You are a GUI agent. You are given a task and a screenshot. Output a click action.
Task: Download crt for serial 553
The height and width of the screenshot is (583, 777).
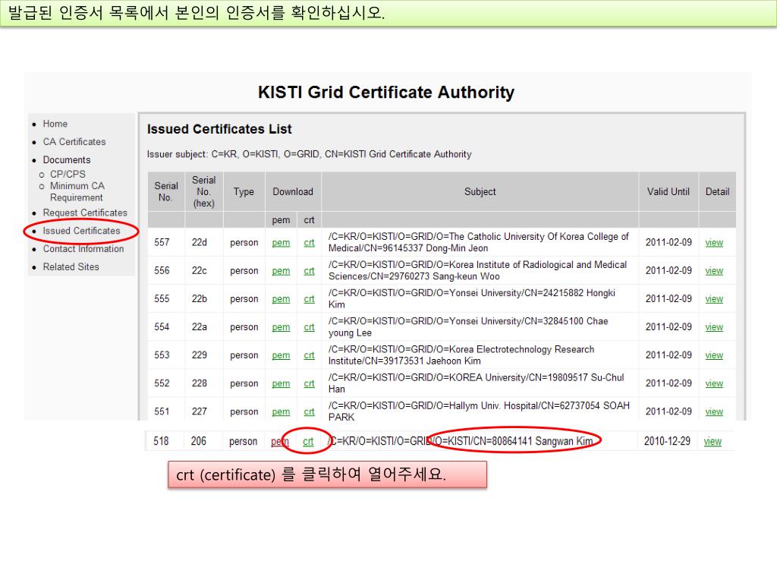point(310,355)
